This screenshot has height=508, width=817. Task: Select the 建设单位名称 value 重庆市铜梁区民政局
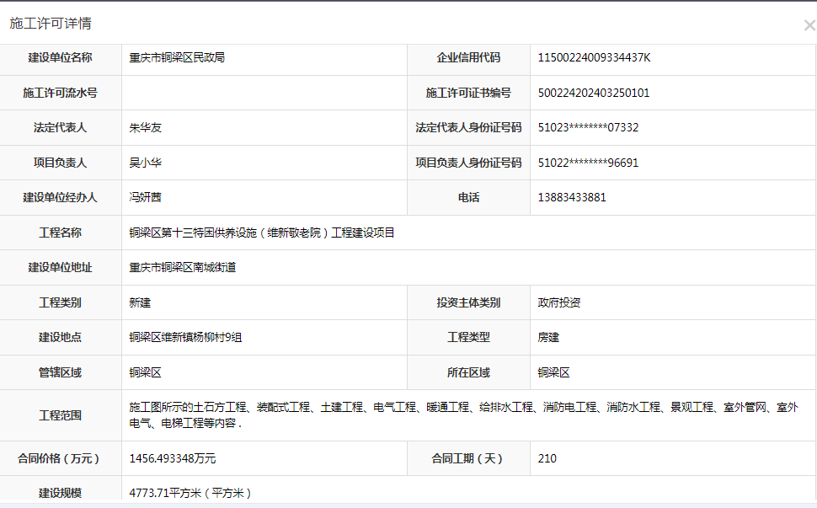(x=177, y=58)
